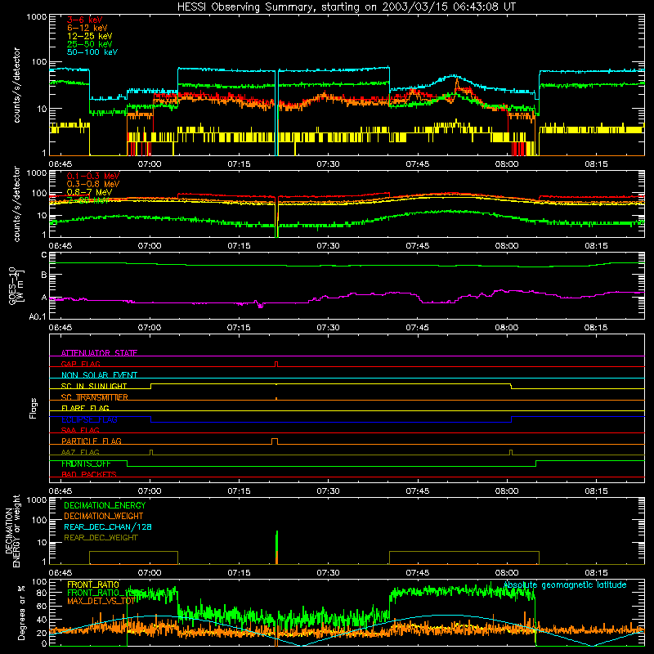Viewport: 654px width, 654px height.
Task: Select the ECLIPSE_FLAG label
Action: pyautogui.click(x=89, y=419)
